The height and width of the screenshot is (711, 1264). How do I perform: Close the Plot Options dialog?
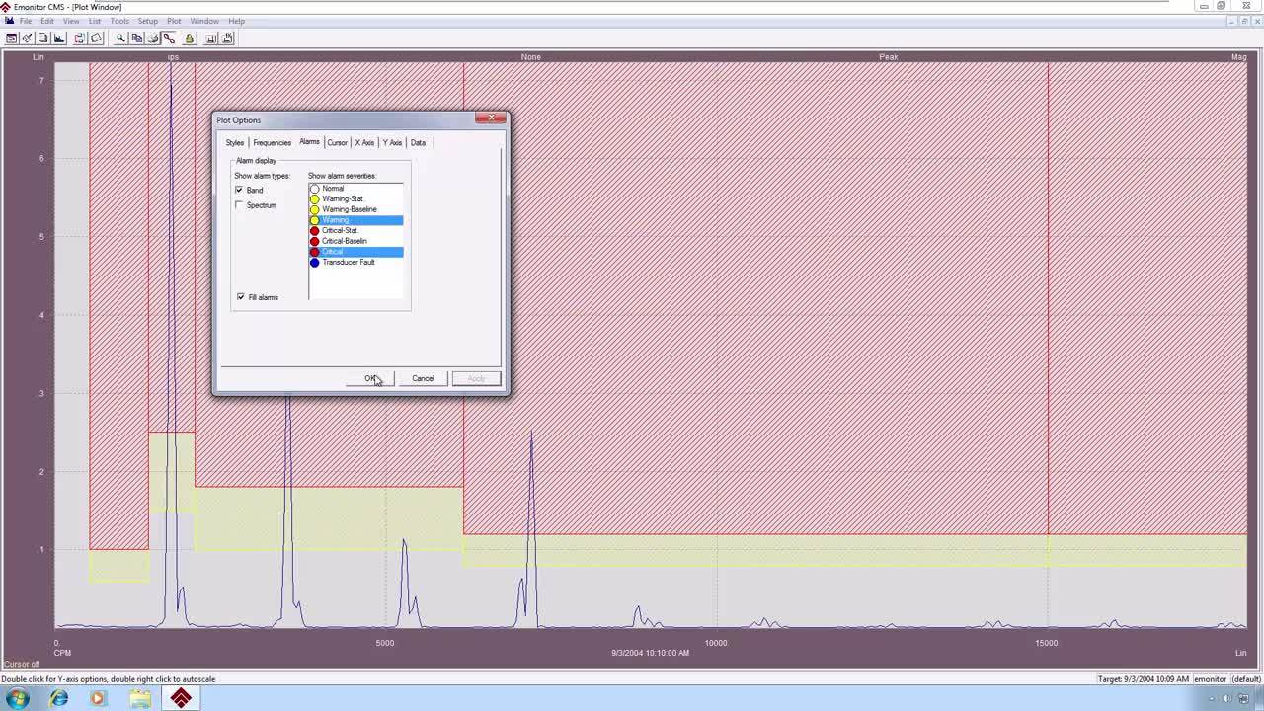pos(491,118)
